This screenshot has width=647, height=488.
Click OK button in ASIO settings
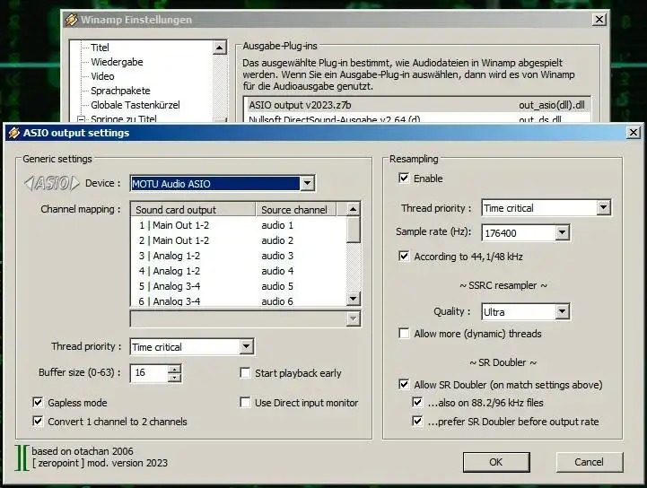pyautogui.click(x=496, y=462)
